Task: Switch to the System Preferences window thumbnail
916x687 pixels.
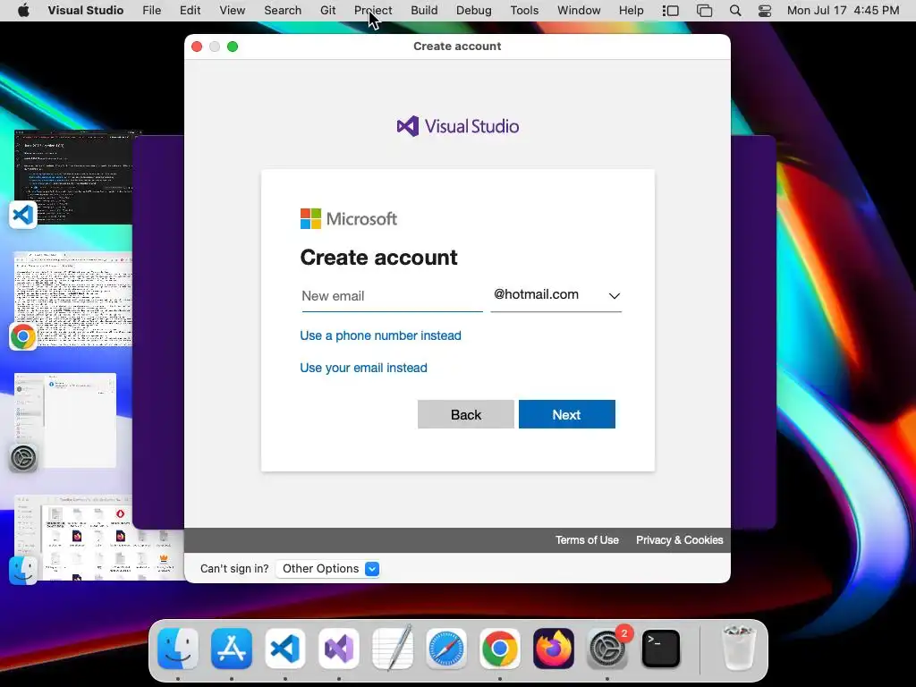Action: (x=65, y=420)
